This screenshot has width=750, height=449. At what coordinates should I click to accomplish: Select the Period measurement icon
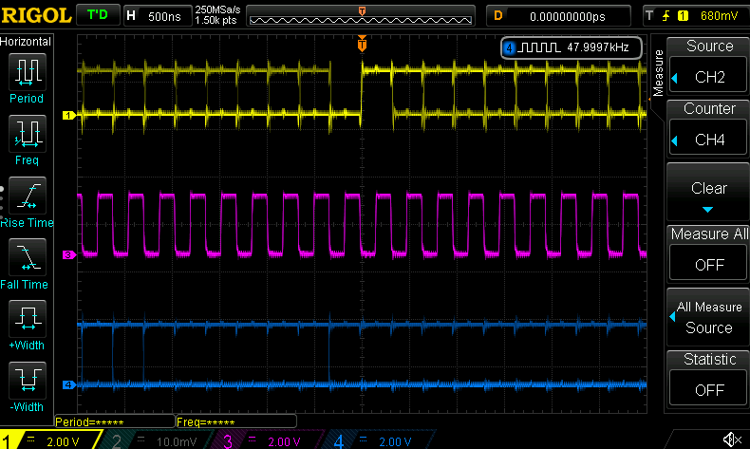(27, 71)
